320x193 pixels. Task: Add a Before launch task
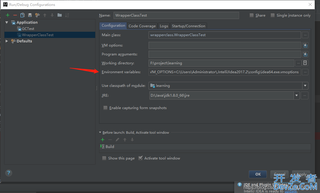103,140
